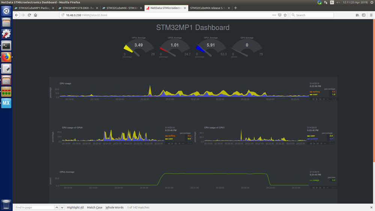This screenshot has width=375, height=211.
Task: Click the Firefox back arrow button
Action: pos(17,15)
